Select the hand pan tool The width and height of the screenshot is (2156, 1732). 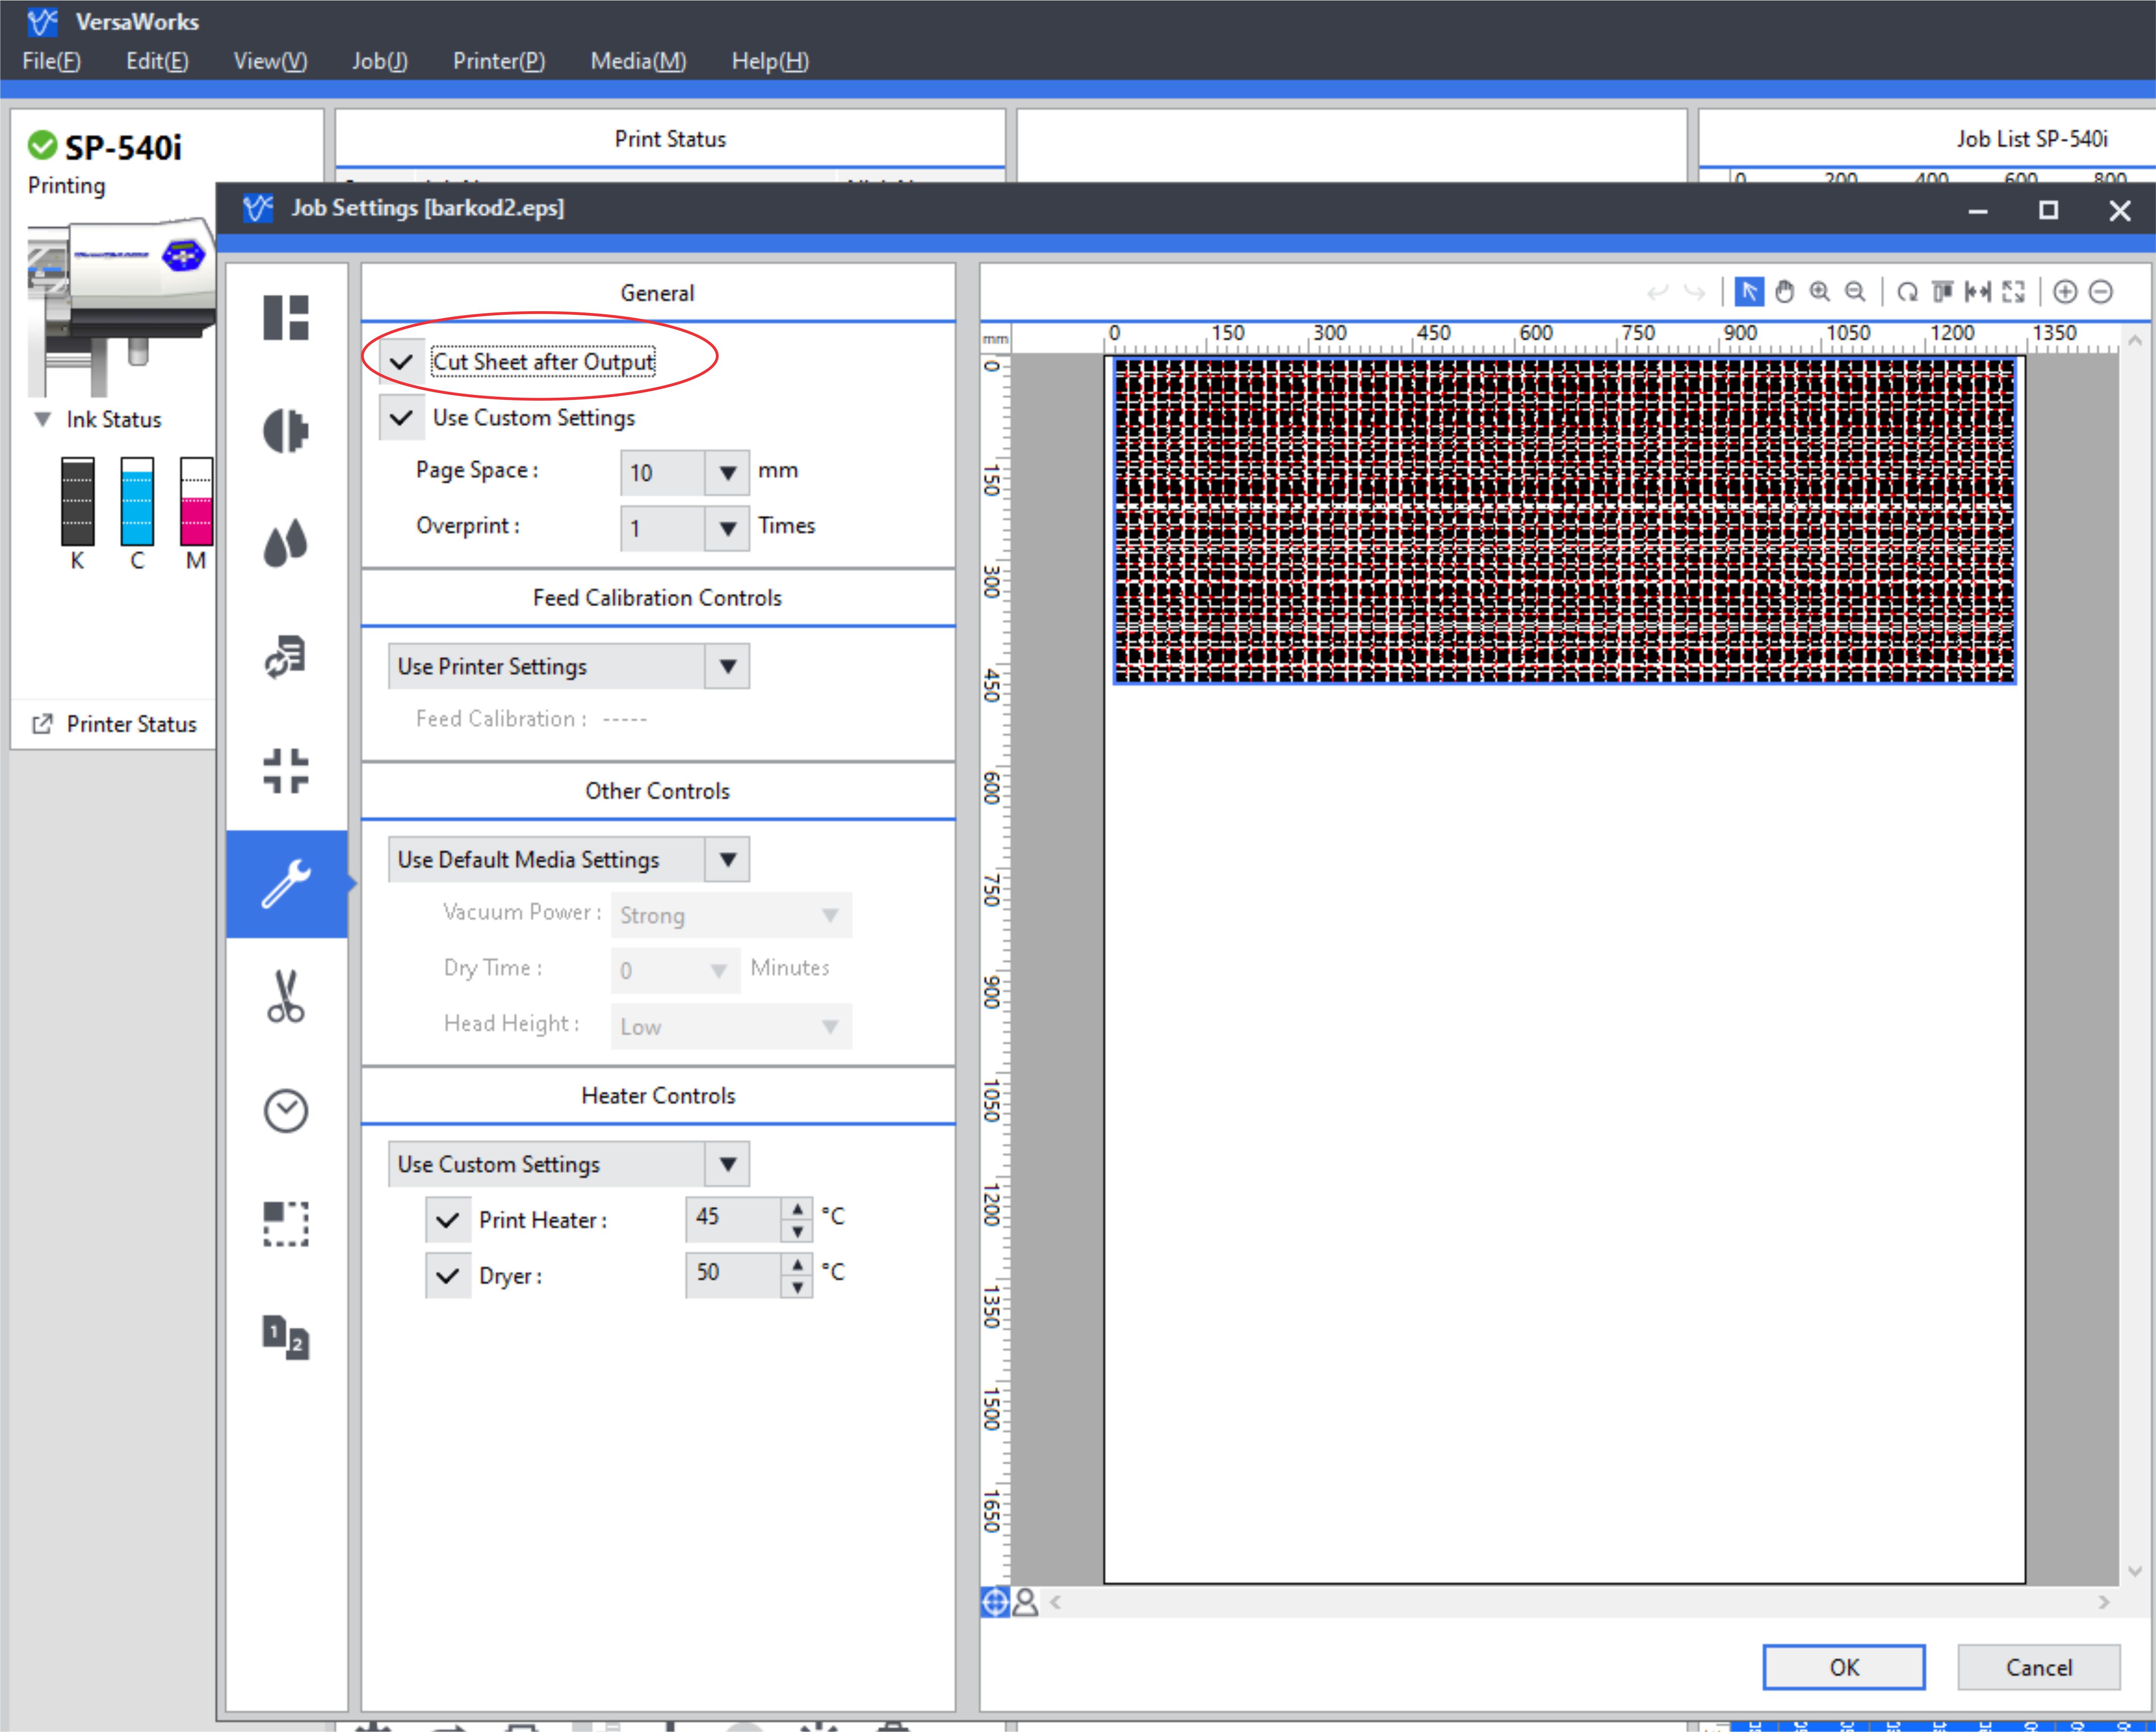[1785, 292]
